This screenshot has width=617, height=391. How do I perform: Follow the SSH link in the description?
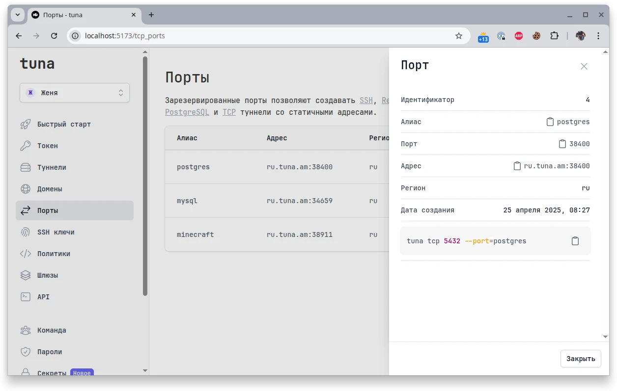(366, 100)
